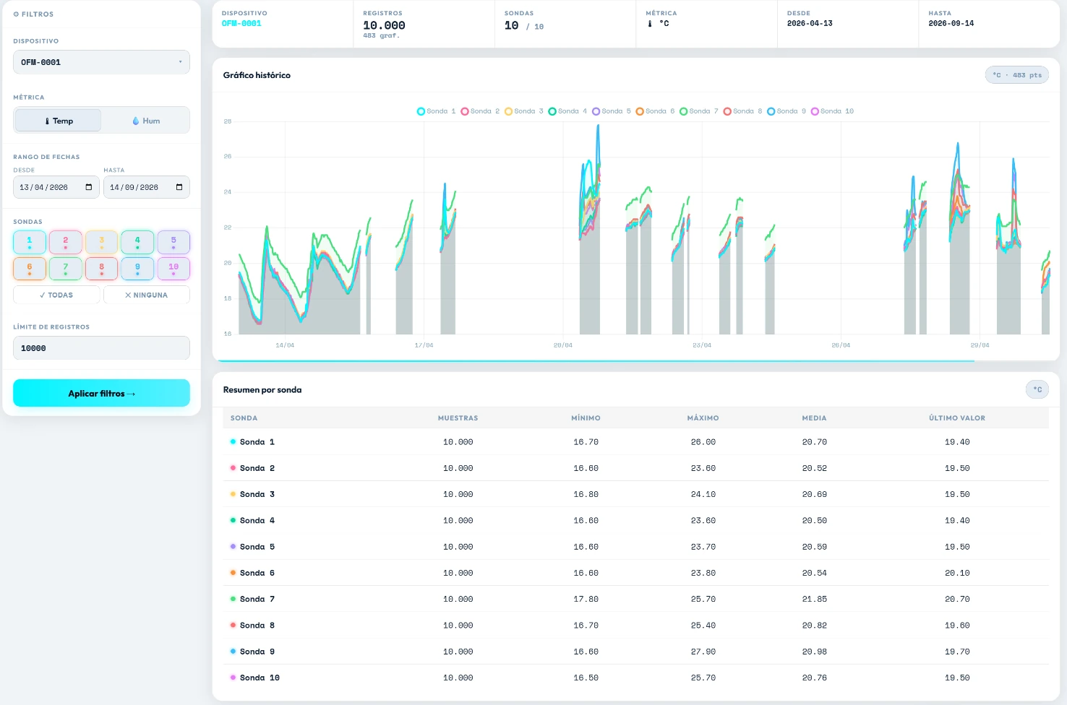Image resolution: width=1067 pixels, height=705 pixels.
Task: Click the Sonda 9 marker in the chart legend
Action: tap(771, 111)
